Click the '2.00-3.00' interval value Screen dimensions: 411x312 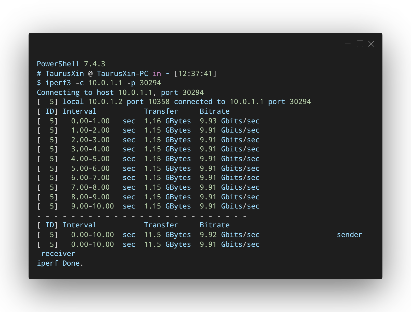click(x=90, y=140)
